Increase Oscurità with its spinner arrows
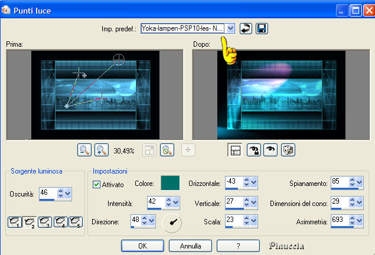 point(60,191)
